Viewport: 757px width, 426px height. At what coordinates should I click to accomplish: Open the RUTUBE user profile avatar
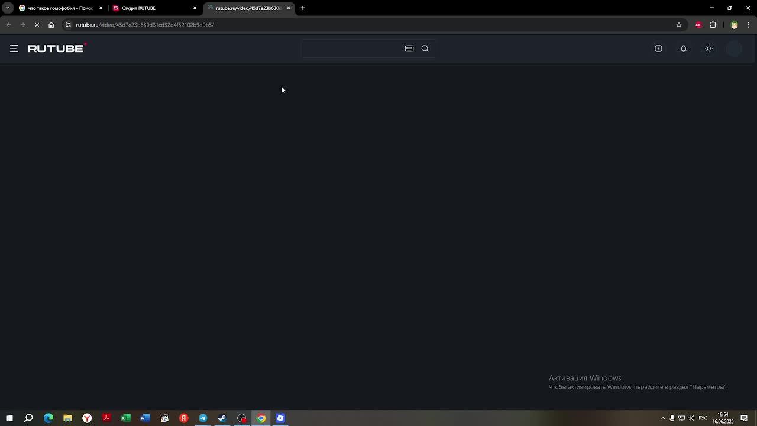[734, 49]
